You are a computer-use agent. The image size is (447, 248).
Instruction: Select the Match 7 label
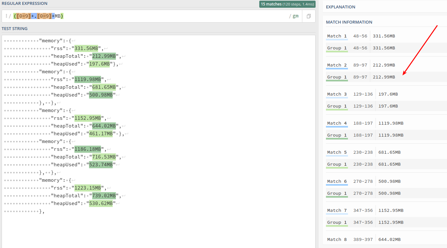pyautogui.click(x=337, y=211)
